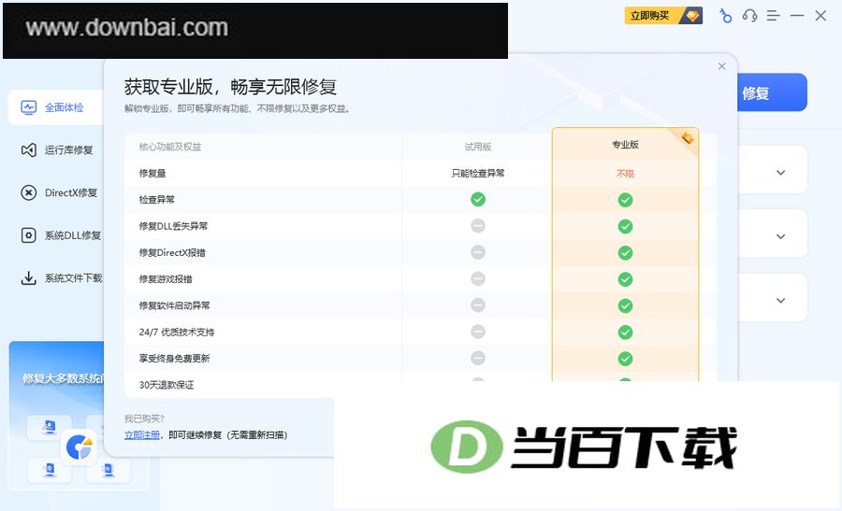Select the 全面体检 sidebar tab
The width and height of the screenshot is (842, 511).
pyautogui.click(x=56, y=107)
